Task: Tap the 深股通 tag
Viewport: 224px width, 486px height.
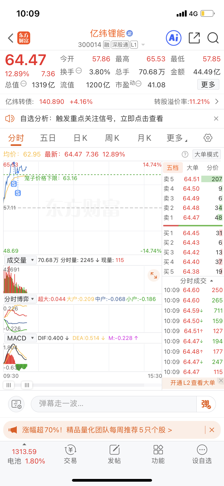Action: (120, 45)
